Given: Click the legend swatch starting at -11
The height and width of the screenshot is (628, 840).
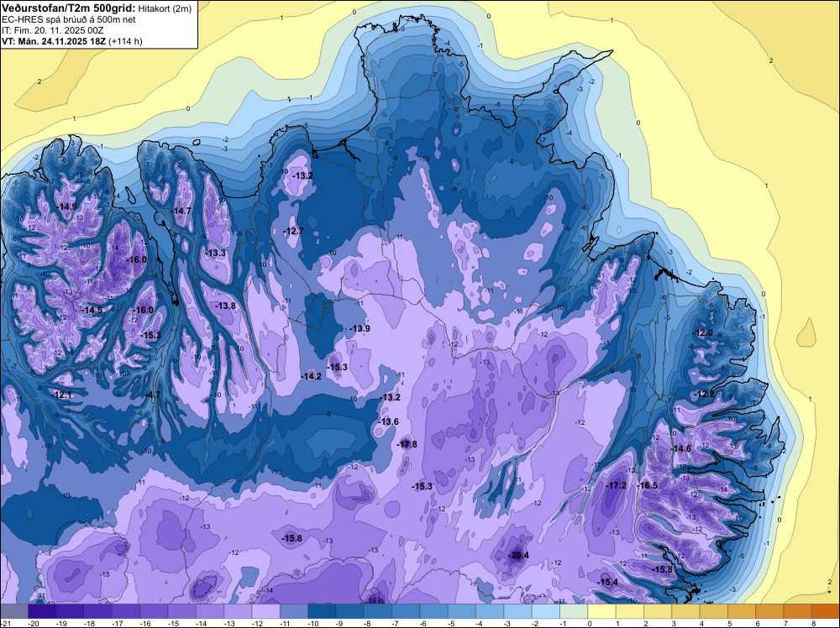Looking at the screenshot, I should coord(293,611).
